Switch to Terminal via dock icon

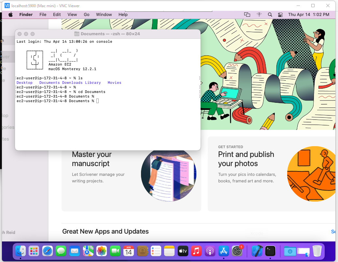pos(270,251)
